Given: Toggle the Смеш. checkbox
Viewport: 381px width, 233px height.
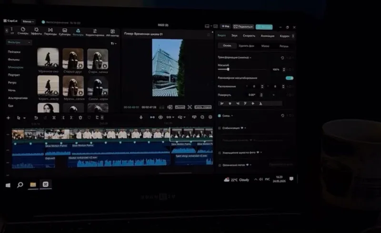Looking at the screenshot, I should pyautogui.click(x=220, y=116).
